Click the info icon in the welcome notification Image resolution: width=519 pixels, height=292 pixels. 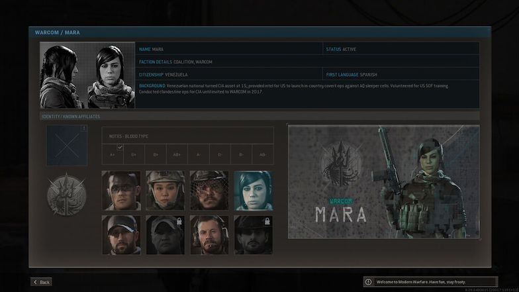pos(368,282)
